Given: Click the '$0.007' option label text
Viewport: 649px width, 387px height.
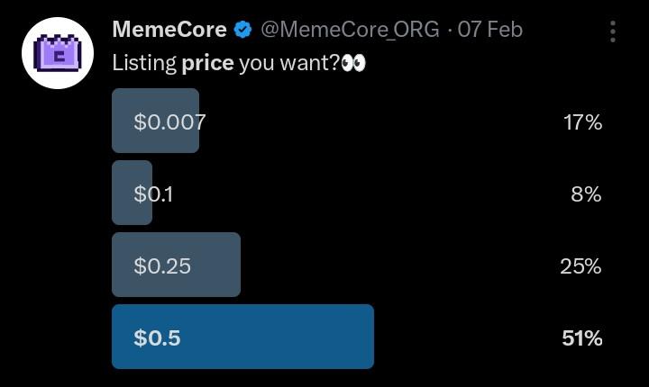Looking at the screenshot, I should coord(169,121).
